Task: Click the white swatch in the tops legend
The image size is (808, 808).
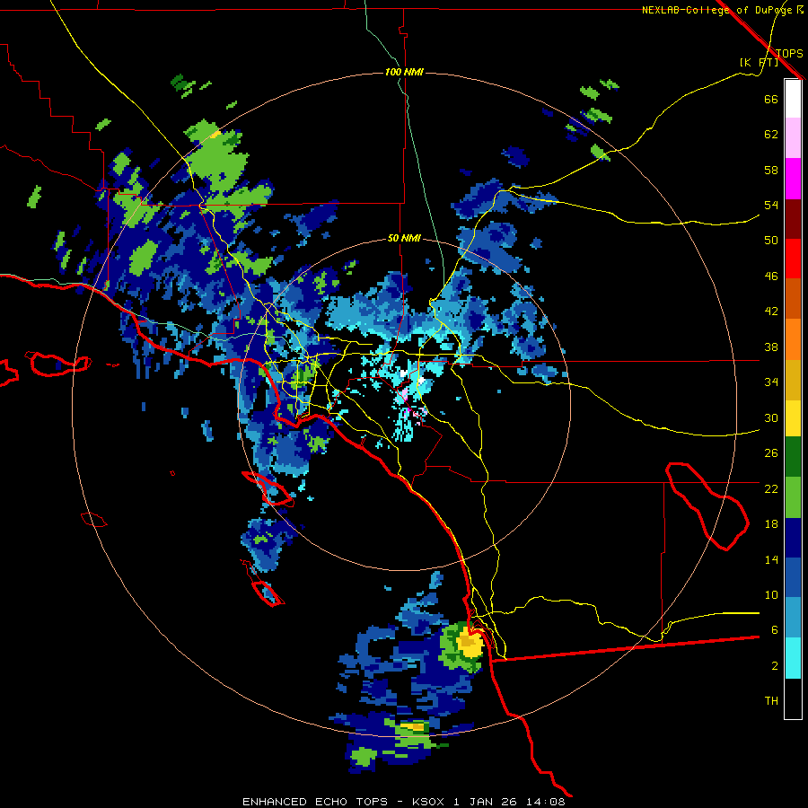Action: 793,99
